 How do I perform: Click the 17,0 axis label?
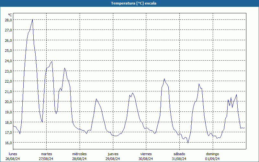pos(8,133)
